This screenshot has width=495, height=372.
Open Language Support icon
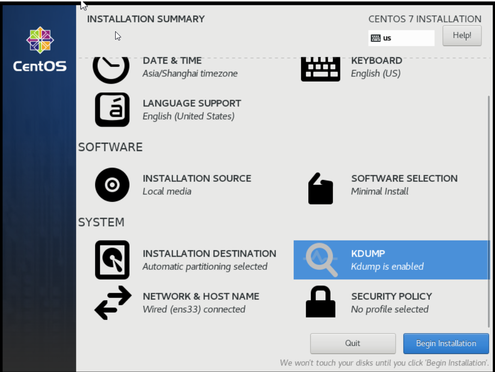[x=112, y=109]
